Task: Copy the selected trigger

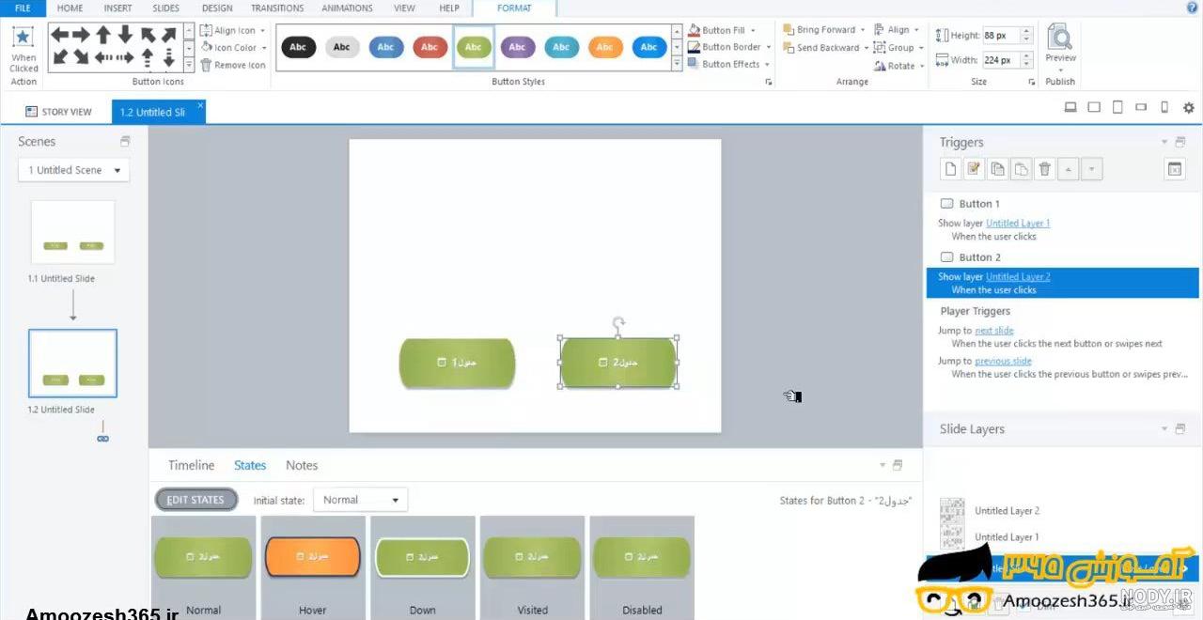Action: click(x=998, y=169)
